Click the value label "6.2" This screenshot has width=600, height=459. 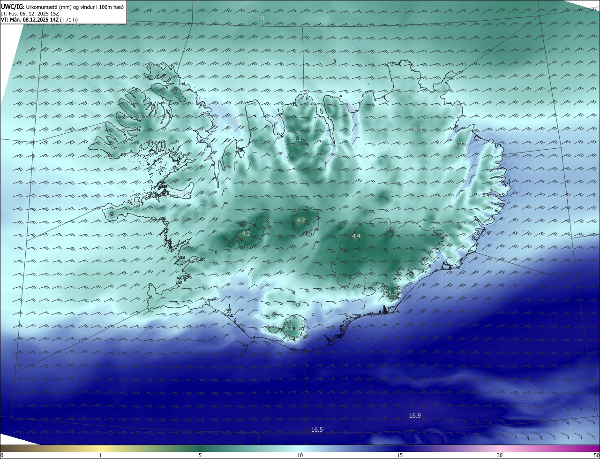pos(458,145)
